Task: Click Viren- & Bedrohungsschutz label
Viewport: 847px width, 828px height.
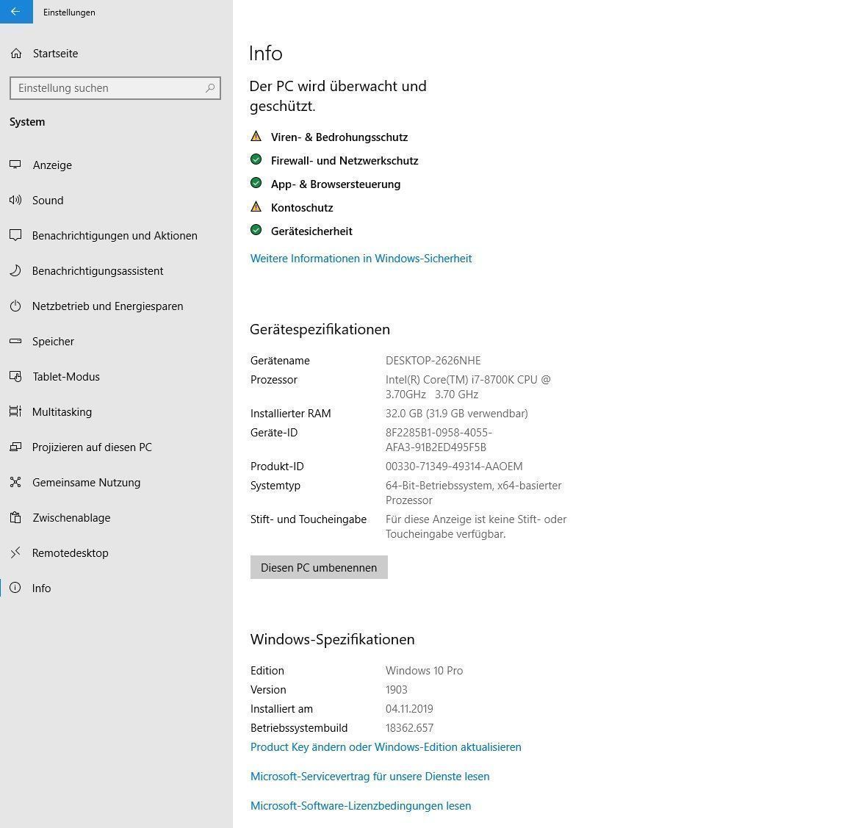Action: (x=339, y=137)
